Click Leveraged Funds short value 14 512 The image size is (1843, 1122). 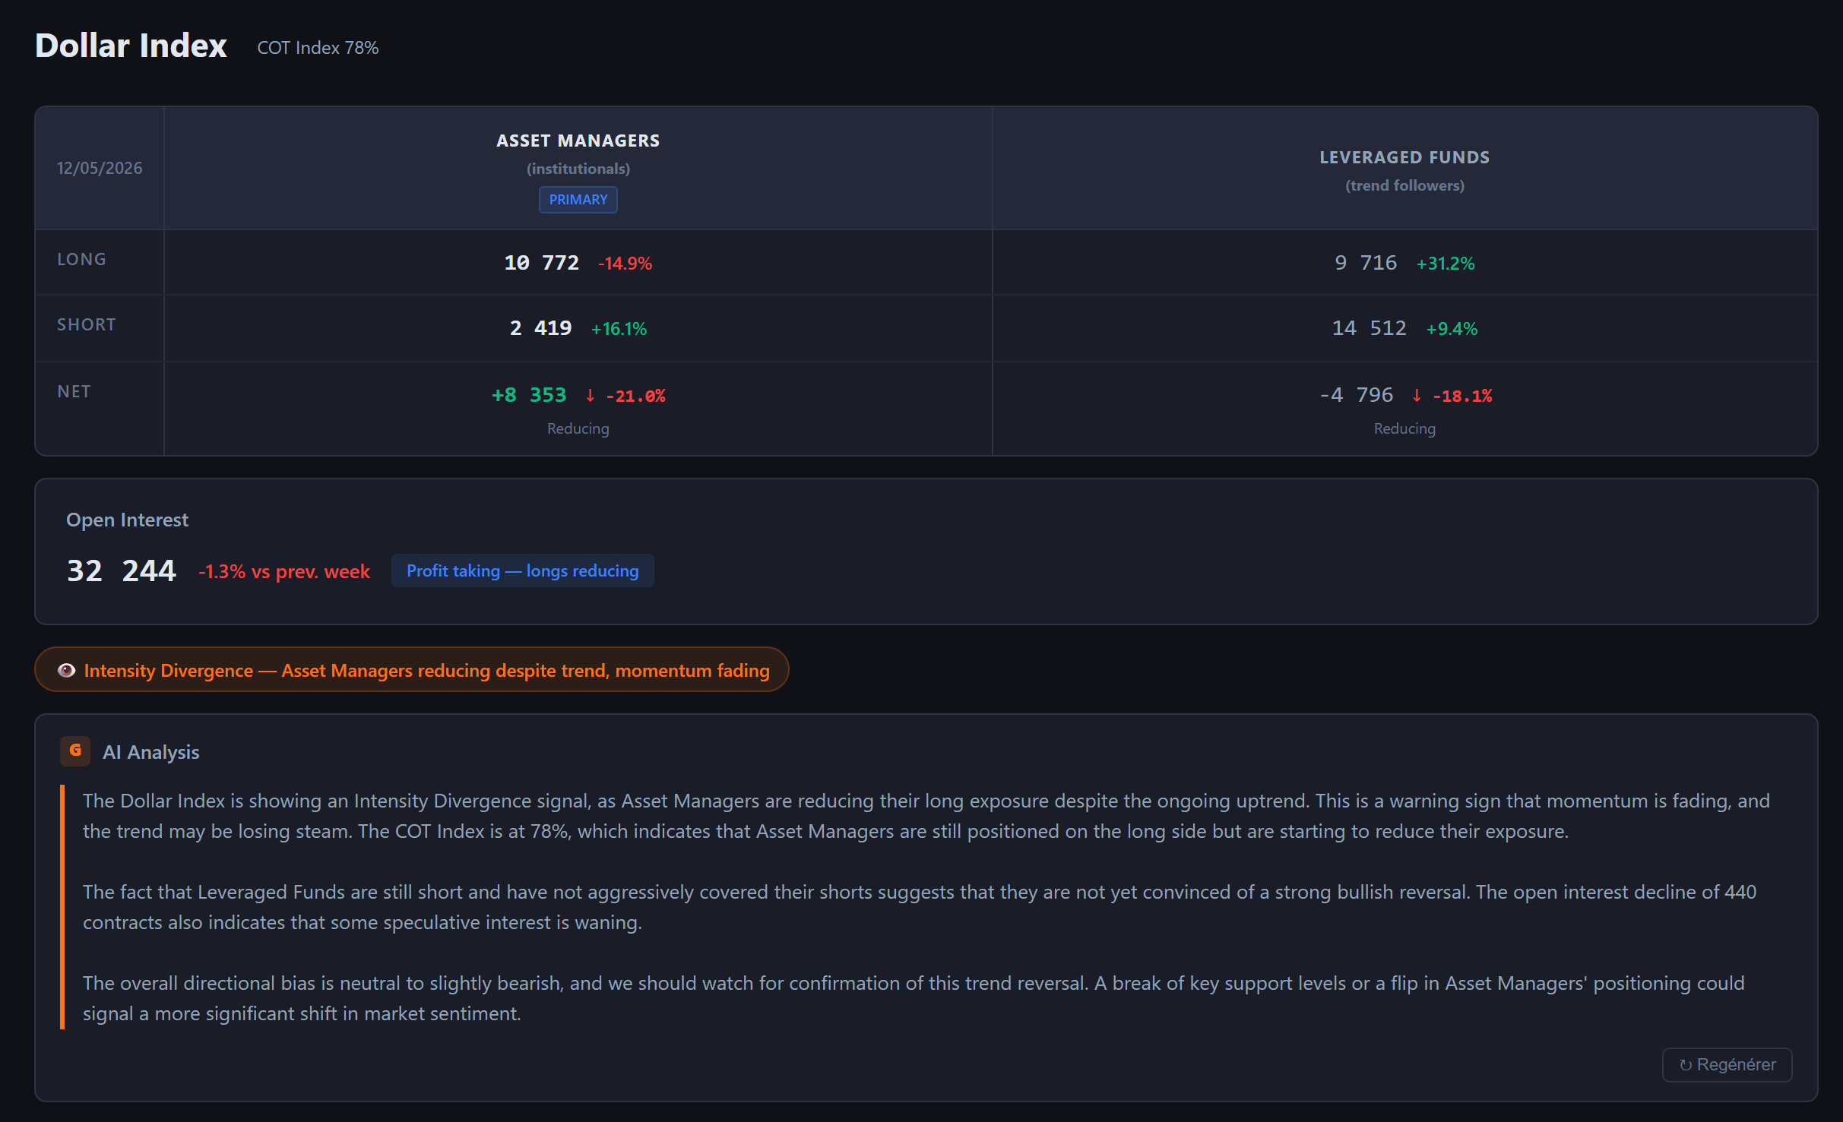(x=1369, y=328)
